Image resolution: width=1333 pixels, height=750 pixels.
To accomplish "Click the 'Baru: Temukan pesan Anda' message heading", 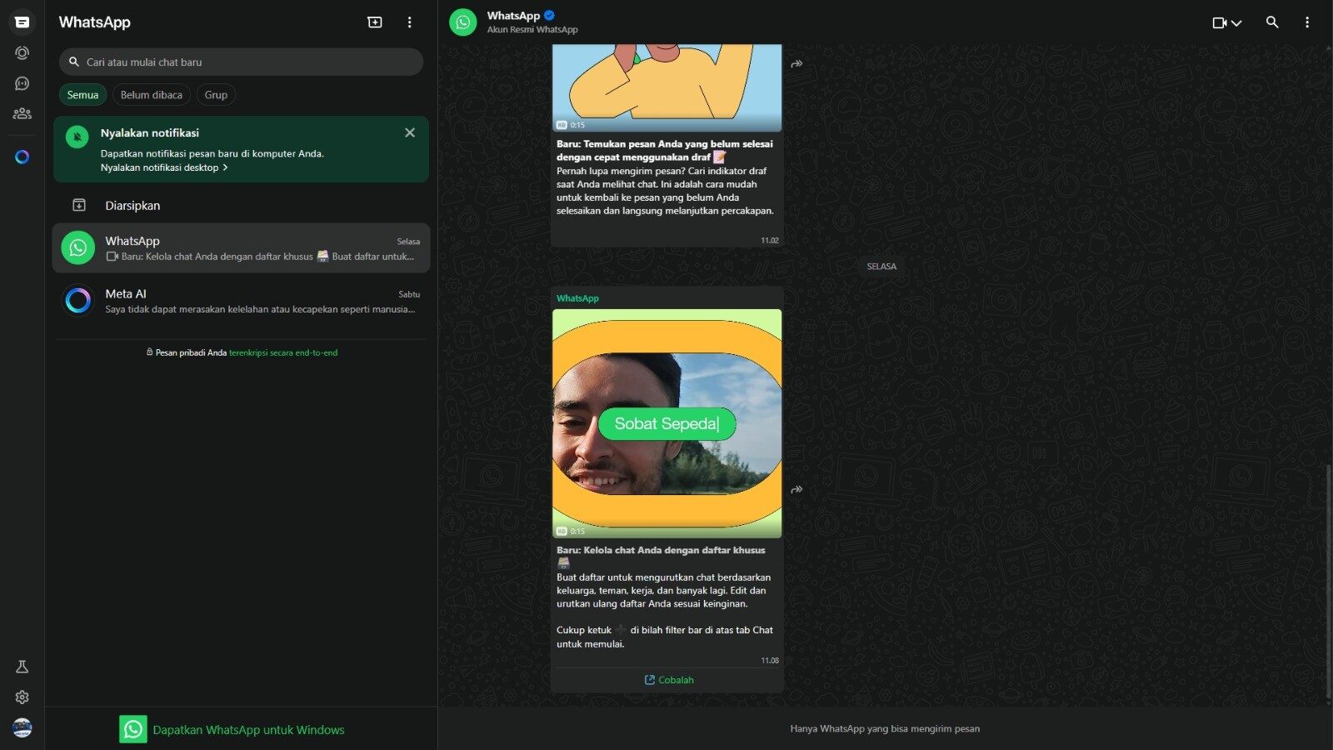I will pos(665,151).
